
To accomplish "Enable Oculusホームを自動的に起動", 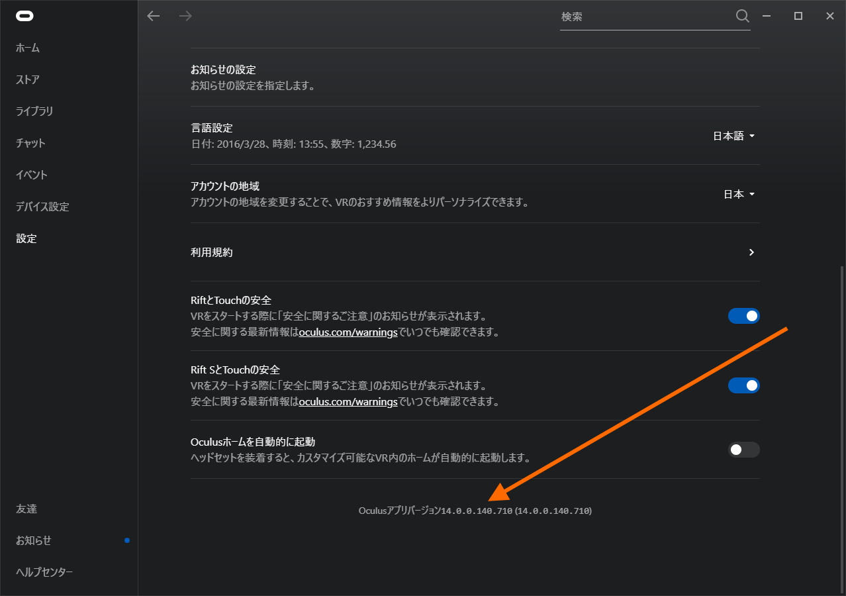I will pyautogui.click(x=743, y=450).
